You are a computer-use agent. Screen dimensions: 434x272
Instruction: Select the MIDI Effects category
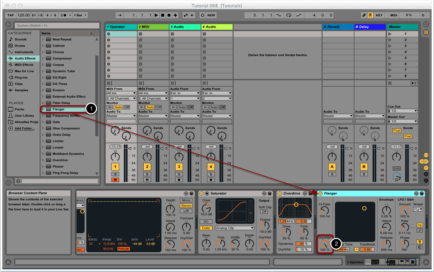pyautogui.click(x=23, y=65)
